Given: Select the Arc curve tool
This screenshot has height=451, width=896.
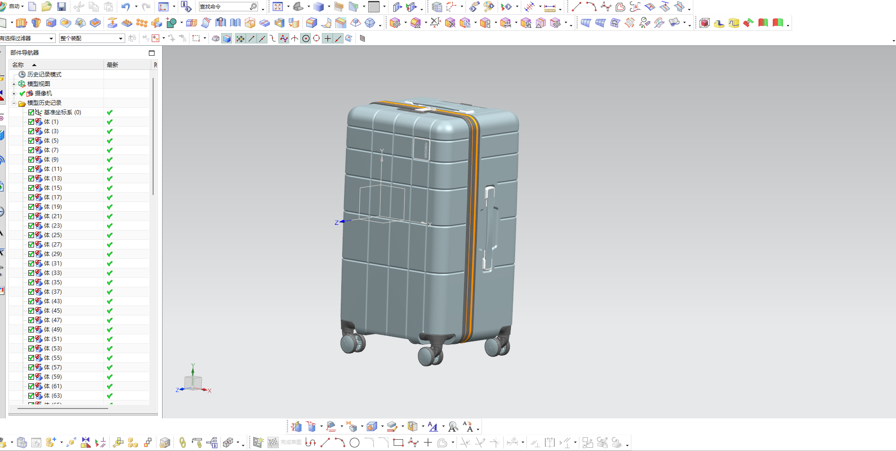Looking at the screenshot, I should click(x=591, y=7).
